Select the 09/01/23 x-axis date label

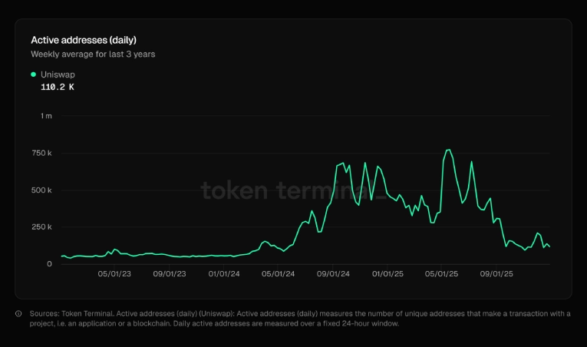click(170, 273)
